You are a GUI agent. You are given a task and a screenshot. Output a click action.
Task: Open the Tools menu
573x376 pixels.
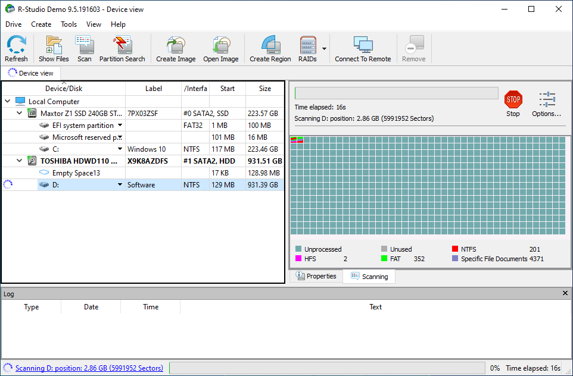point(68,24)
